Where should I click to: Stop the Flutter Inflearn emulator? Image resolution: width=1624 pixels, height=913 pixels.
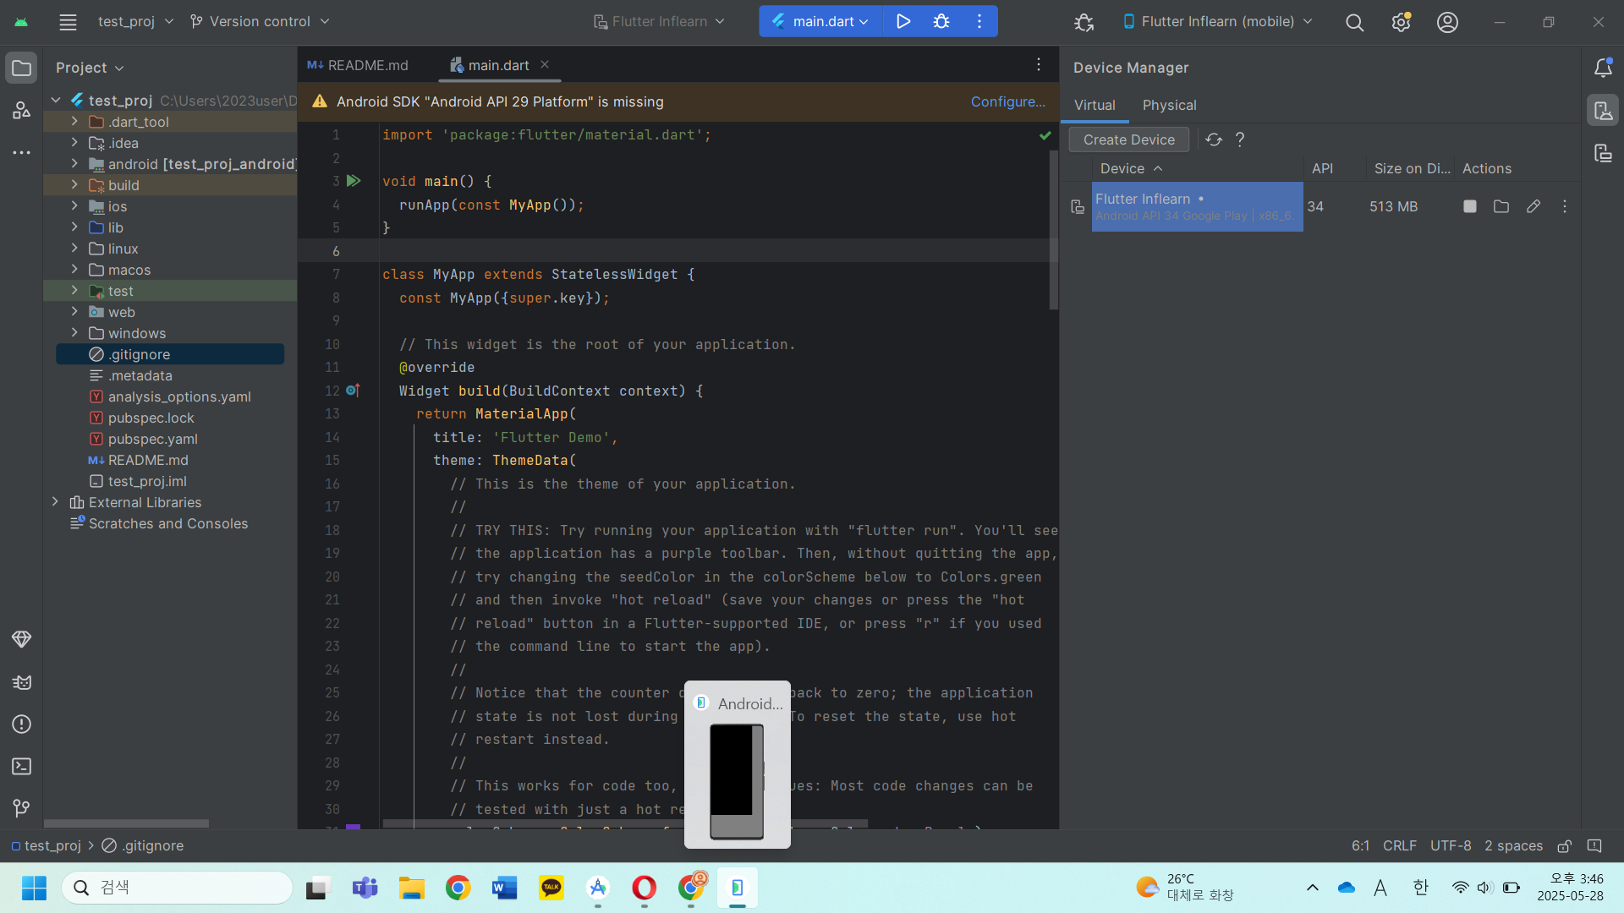[1470, 206]
